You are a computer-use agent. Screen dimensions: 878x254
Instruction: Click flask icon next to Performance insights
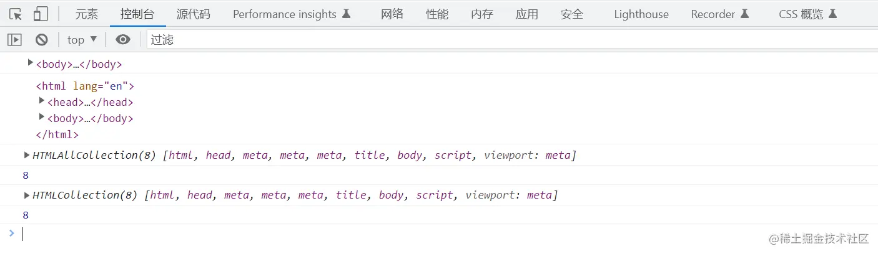coord(347,14)
